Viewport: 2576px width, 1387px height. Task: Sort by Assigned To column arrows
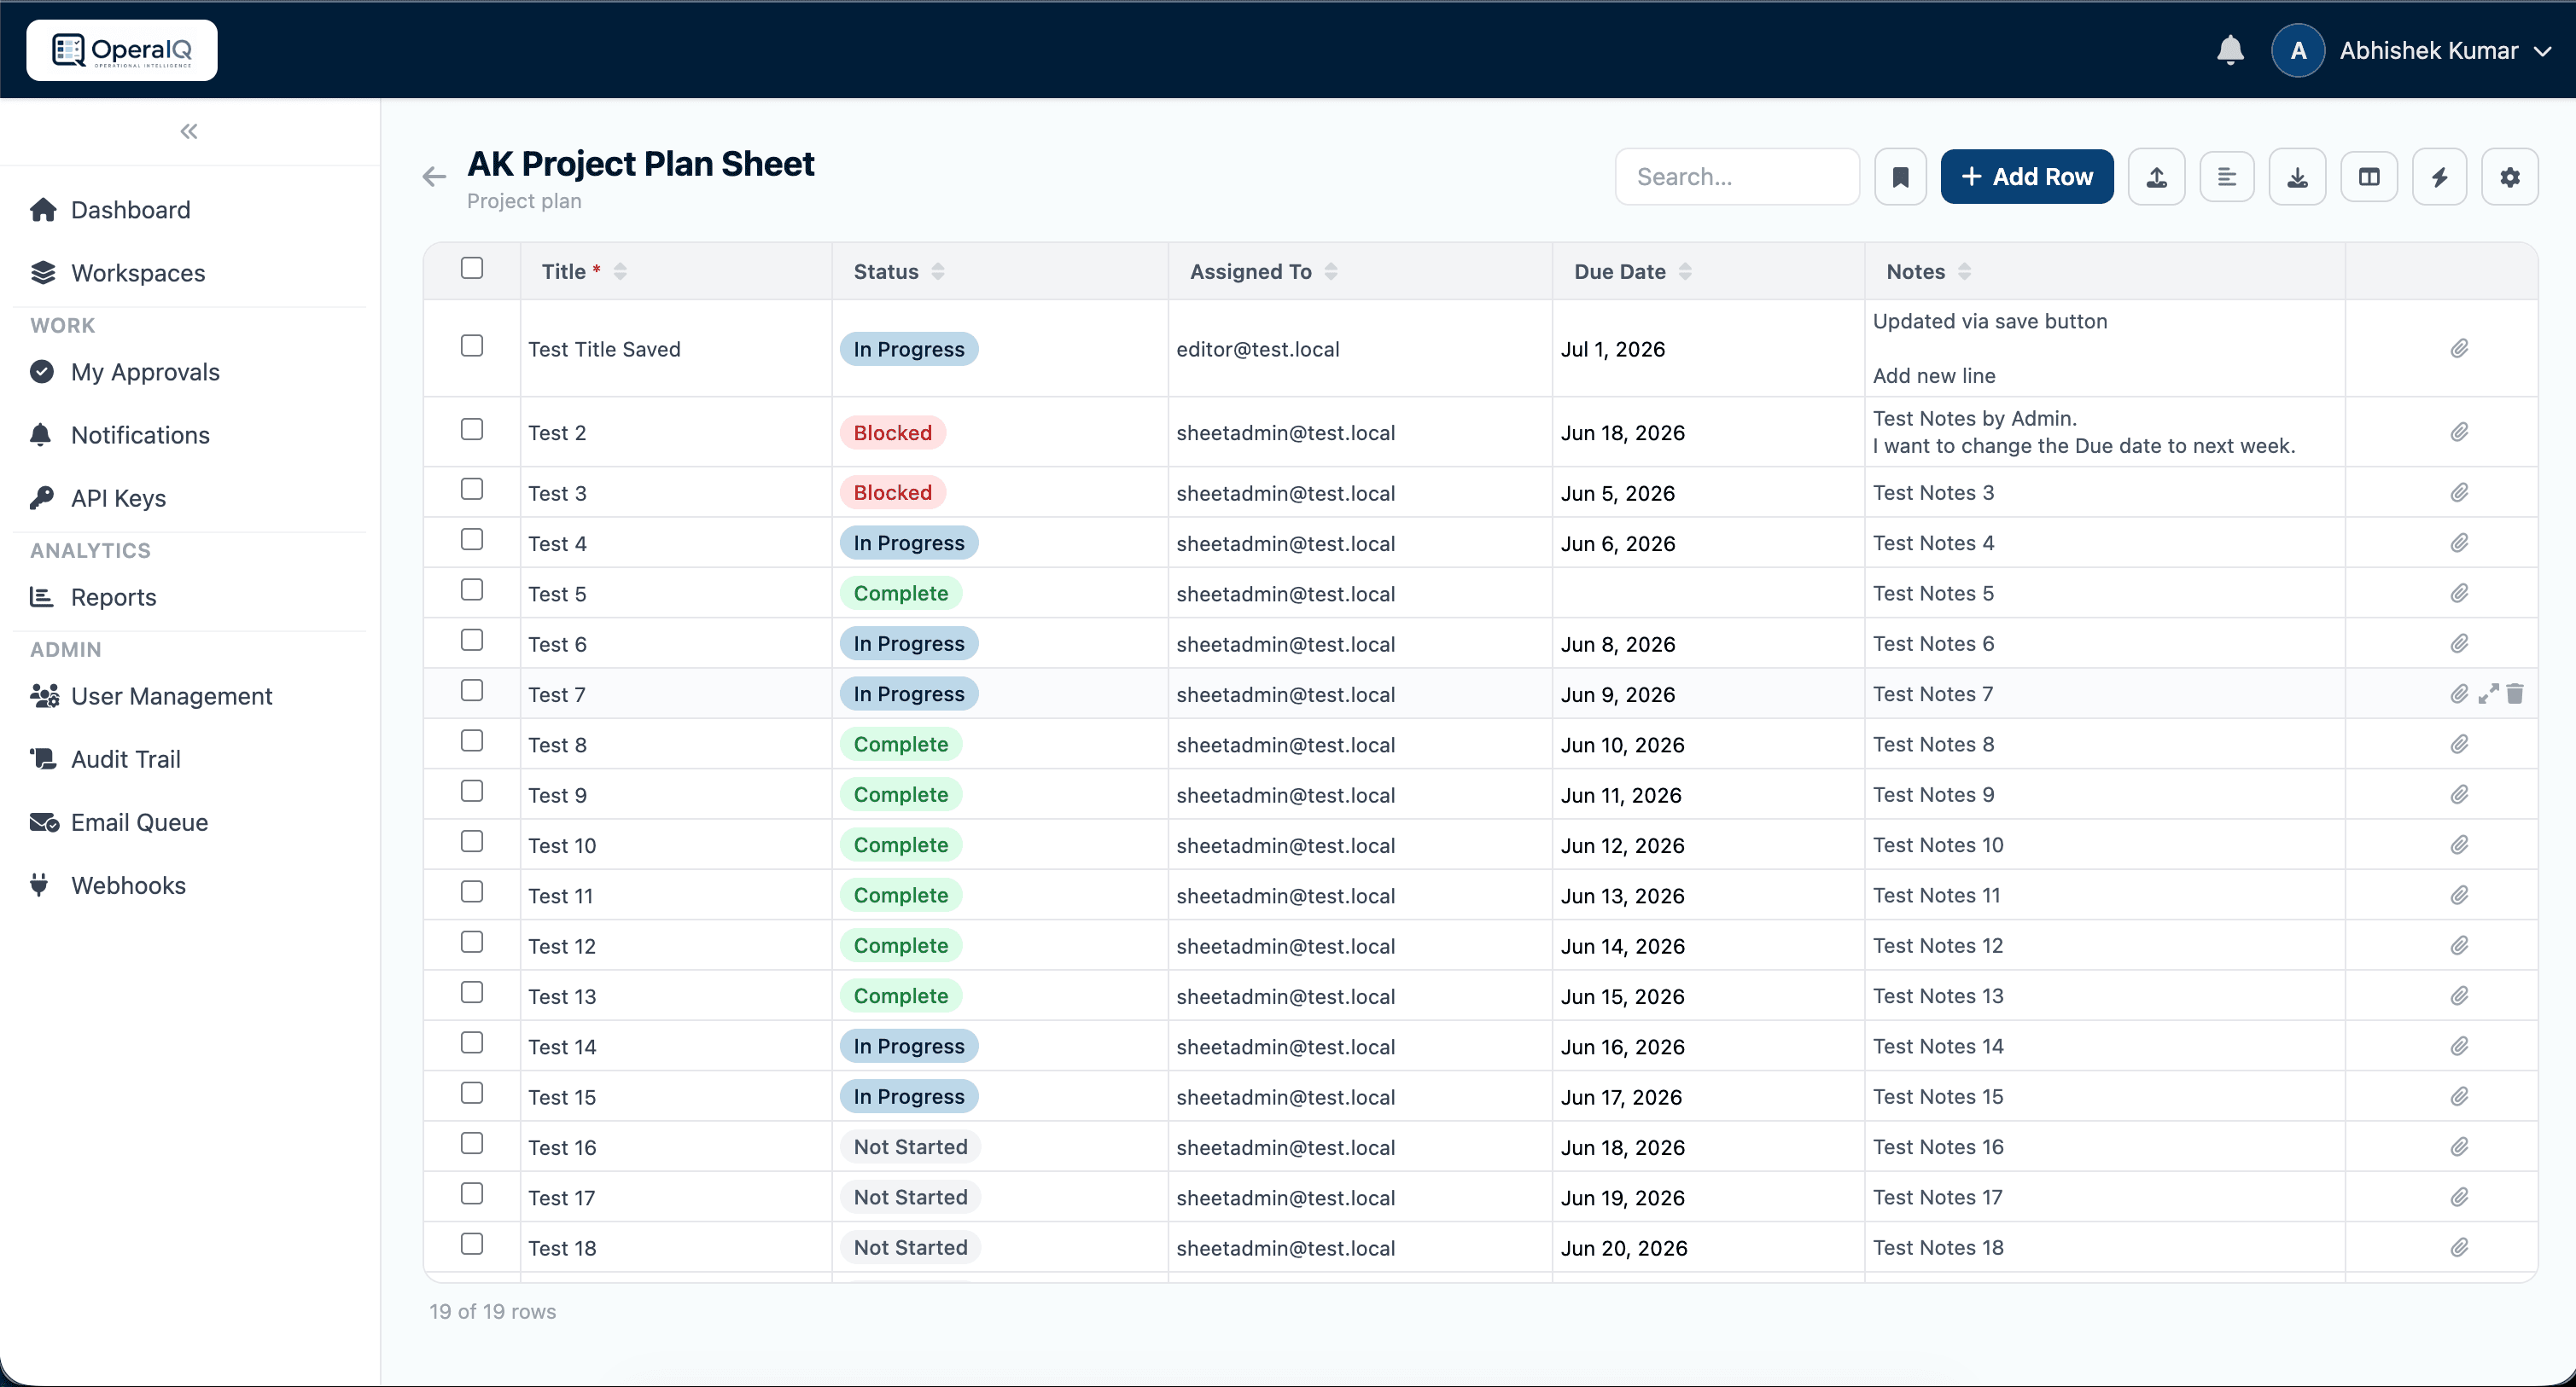pos(1331,270)
